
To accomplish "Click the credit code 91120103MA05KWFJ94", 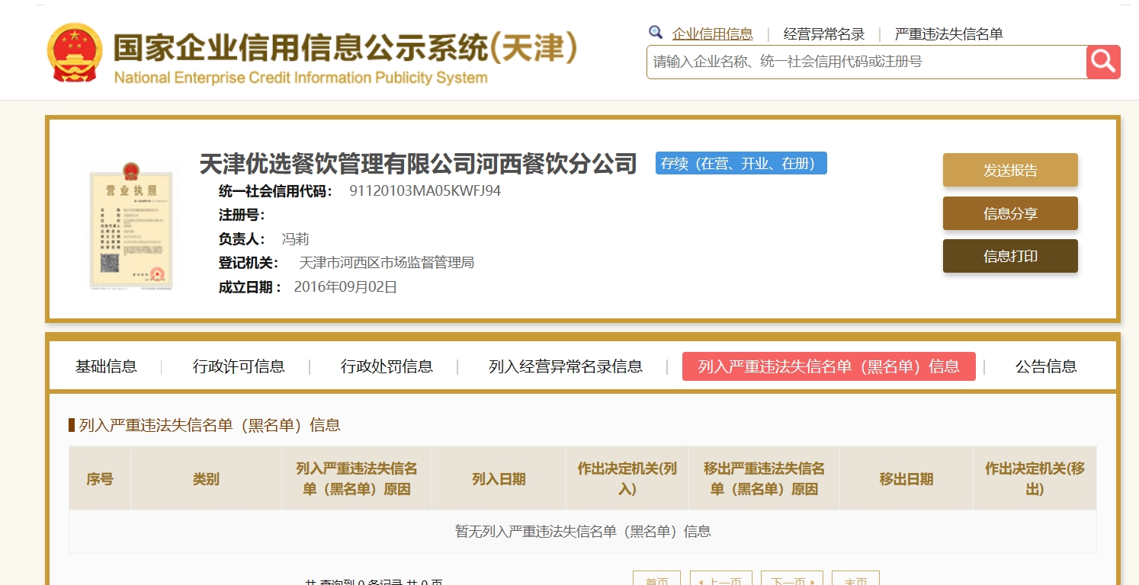I will [x=425, y=191].
